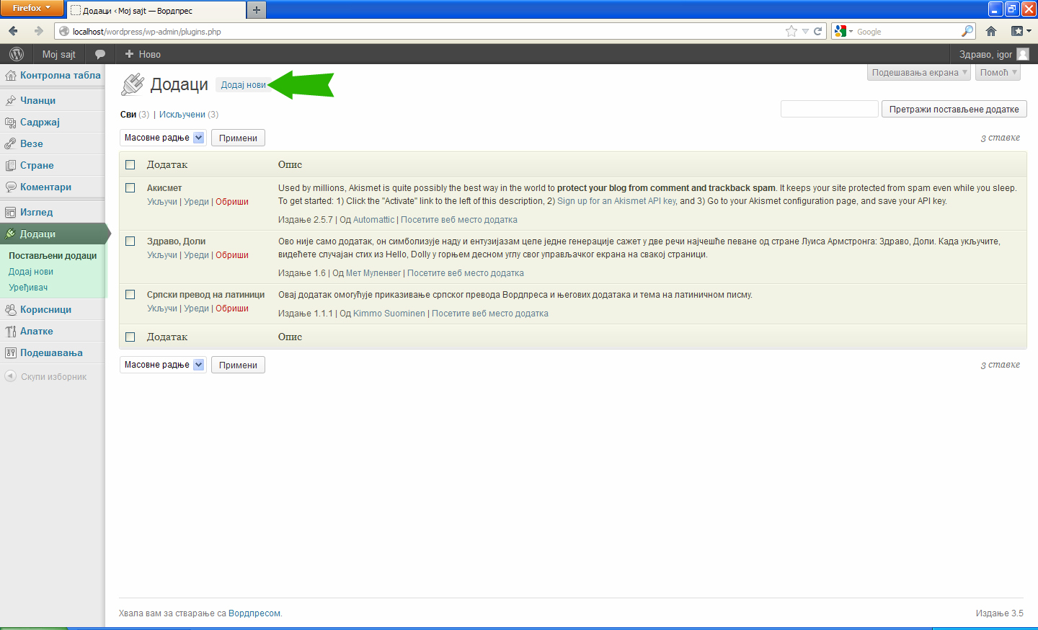
Task: Toggle select-all checkbox in table footer
Action: (130, 337)
